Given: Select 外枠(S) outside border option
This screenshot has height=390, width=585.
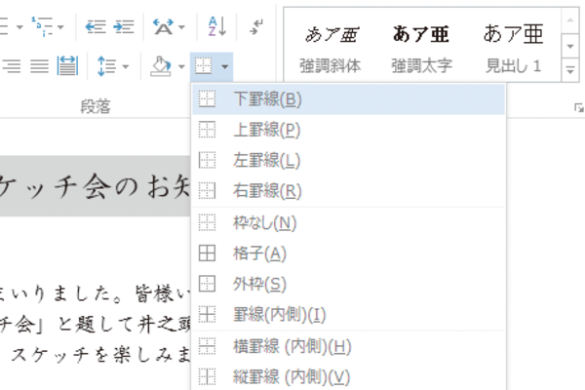Looking at the screenshot, I should [x=348, y=284].
